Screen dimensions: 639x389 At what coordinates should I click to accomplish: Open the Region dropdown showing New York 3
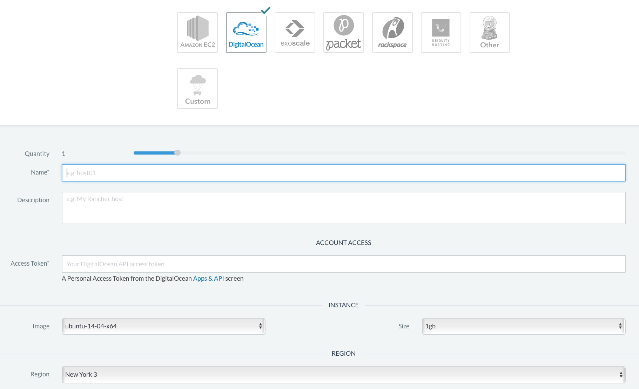344,374
